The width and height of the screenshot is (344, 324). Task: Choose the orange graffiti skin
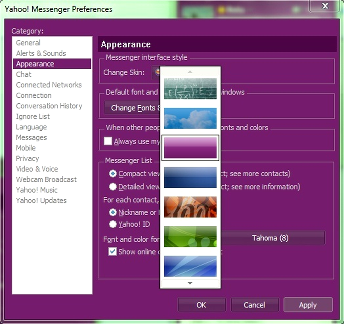tap(190, 207)
